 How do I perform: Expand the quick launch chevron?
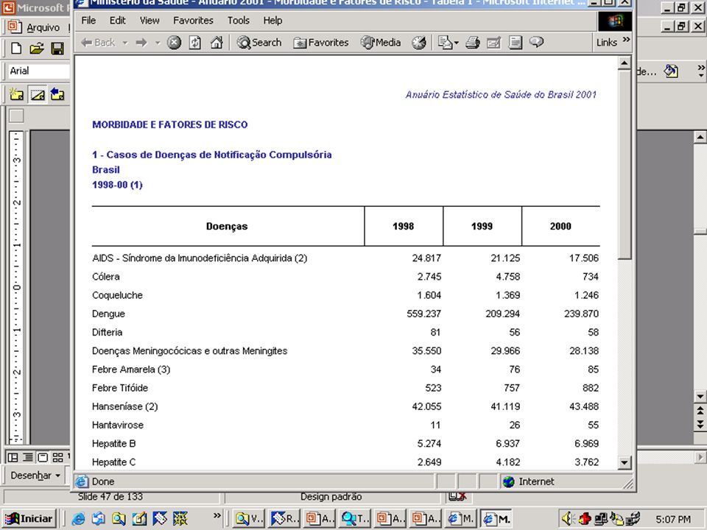click(217, 515)
